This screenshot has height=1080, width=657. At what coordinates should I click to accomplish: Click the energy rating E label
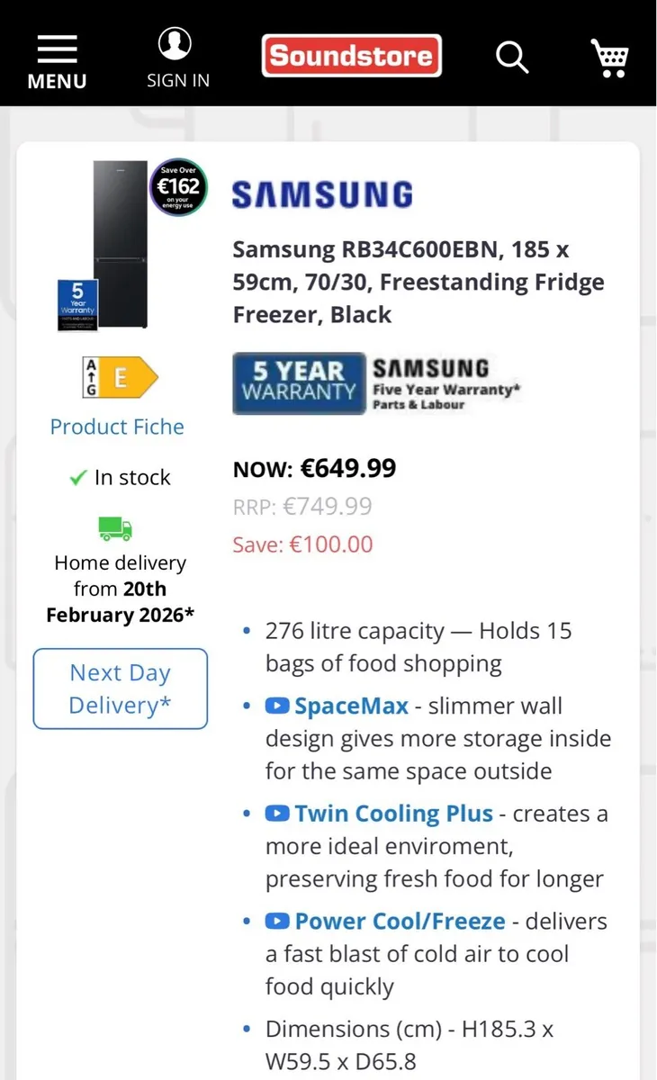point(120,379)
